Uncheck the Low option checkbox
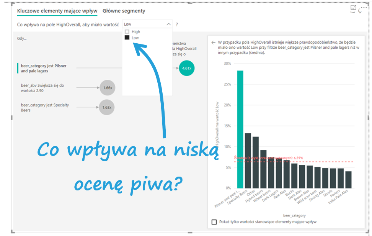 point(127,38)
